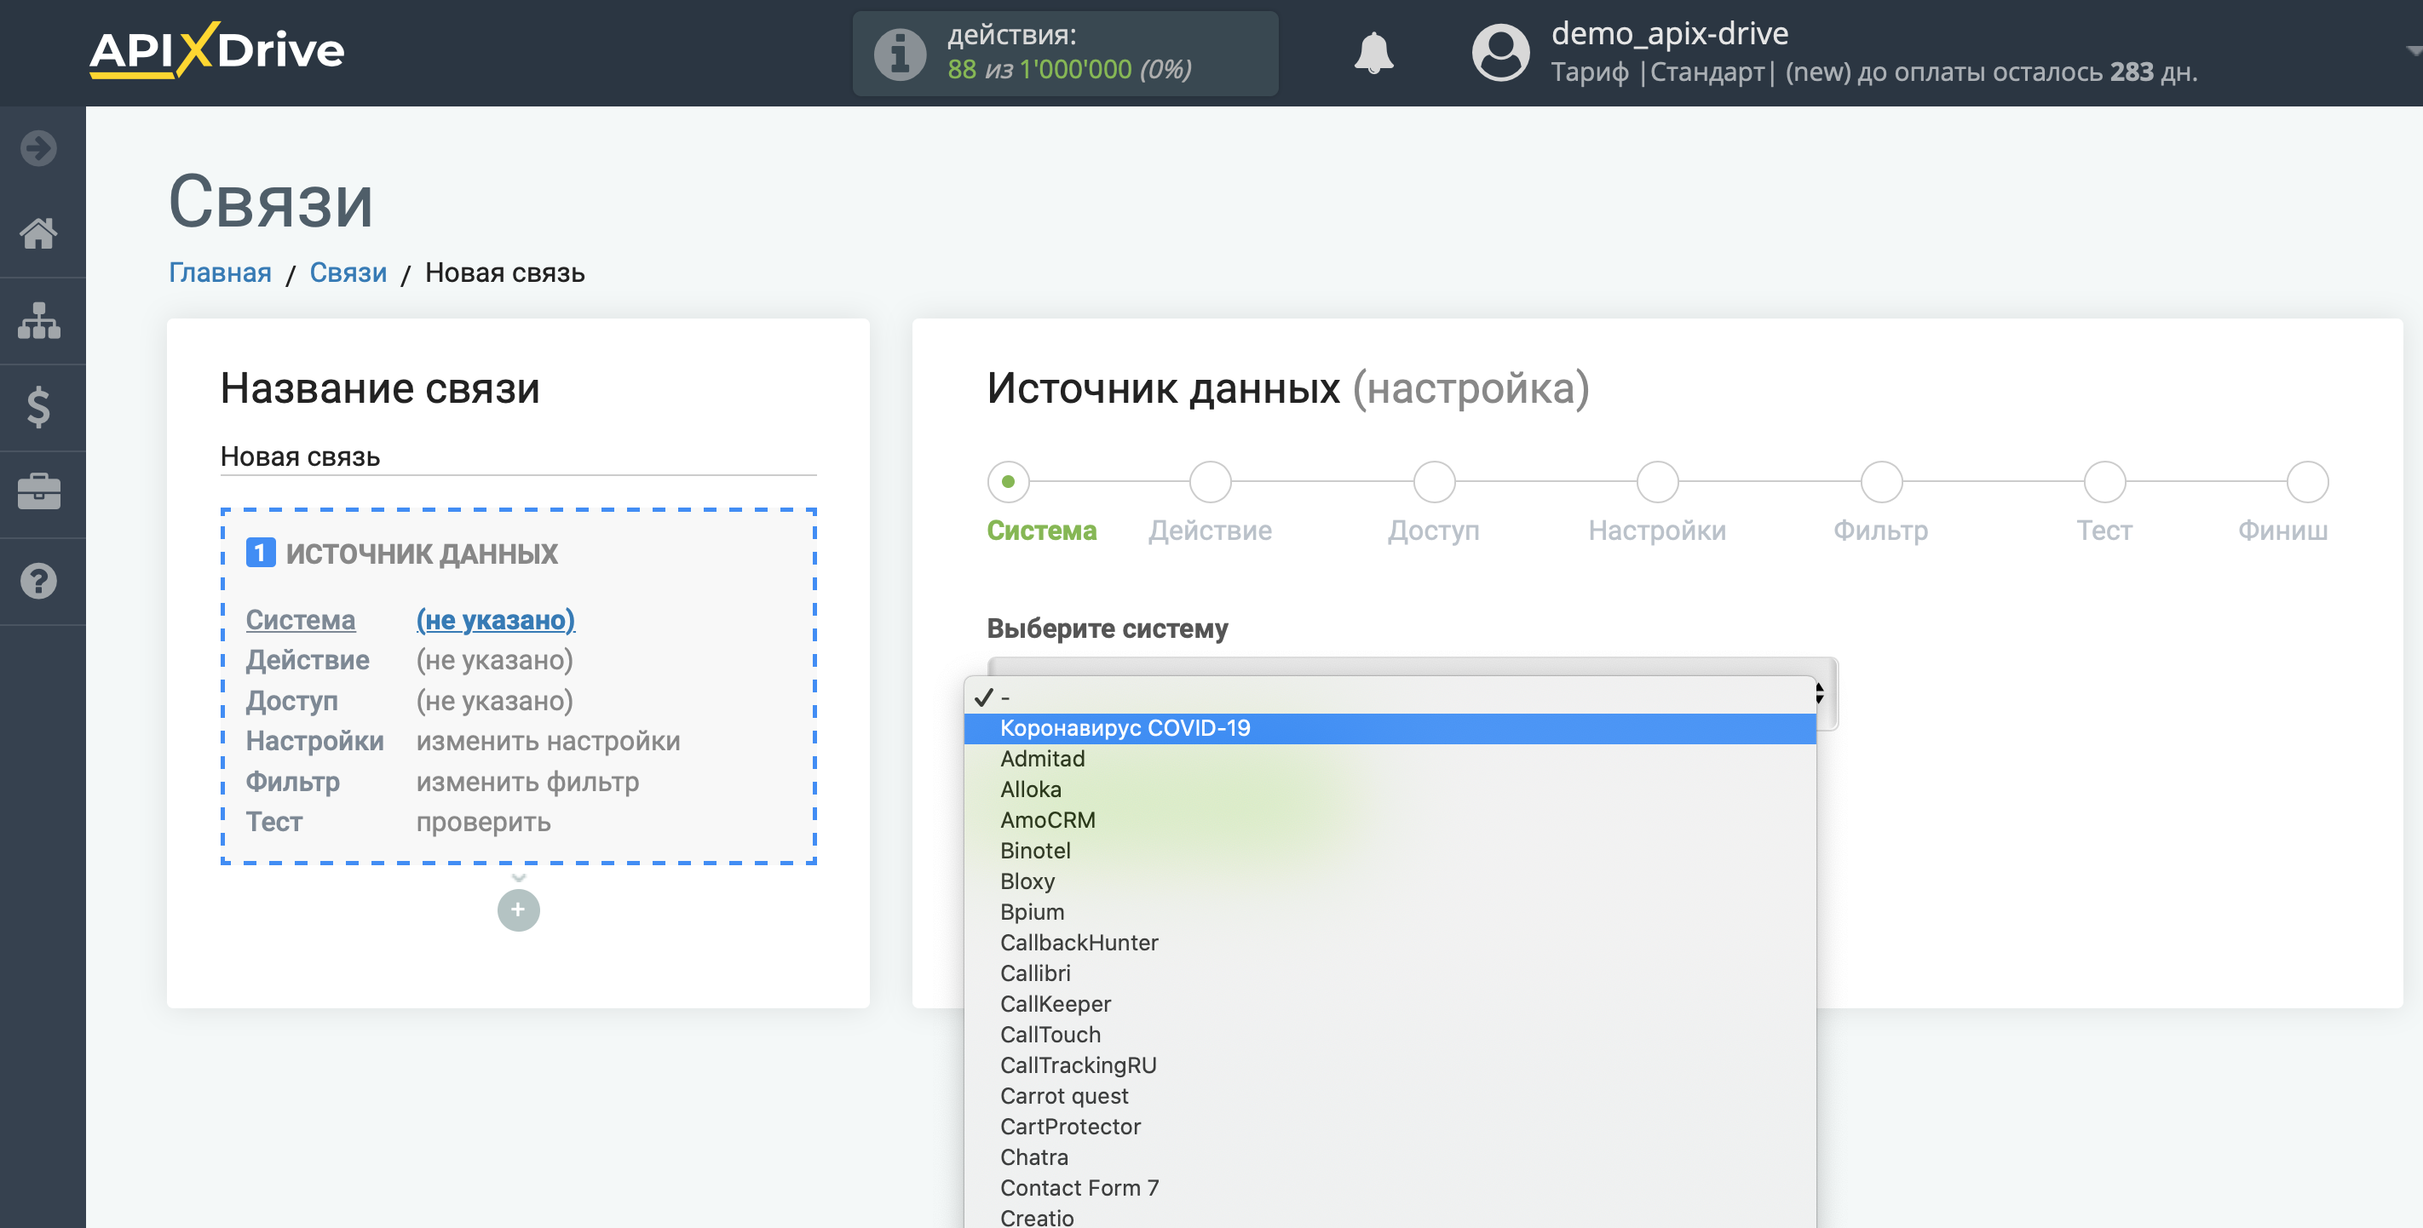Screen dimensions: 2423x1228
Task: Choose CartProtector from the list
Action: click(x=1390, y=1127)
